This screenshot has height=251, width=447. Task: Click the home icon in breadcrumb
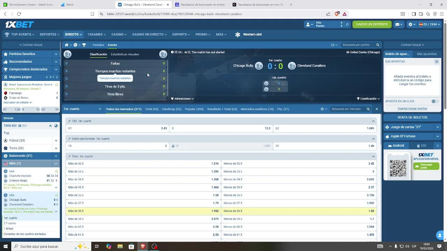[66, 45]
